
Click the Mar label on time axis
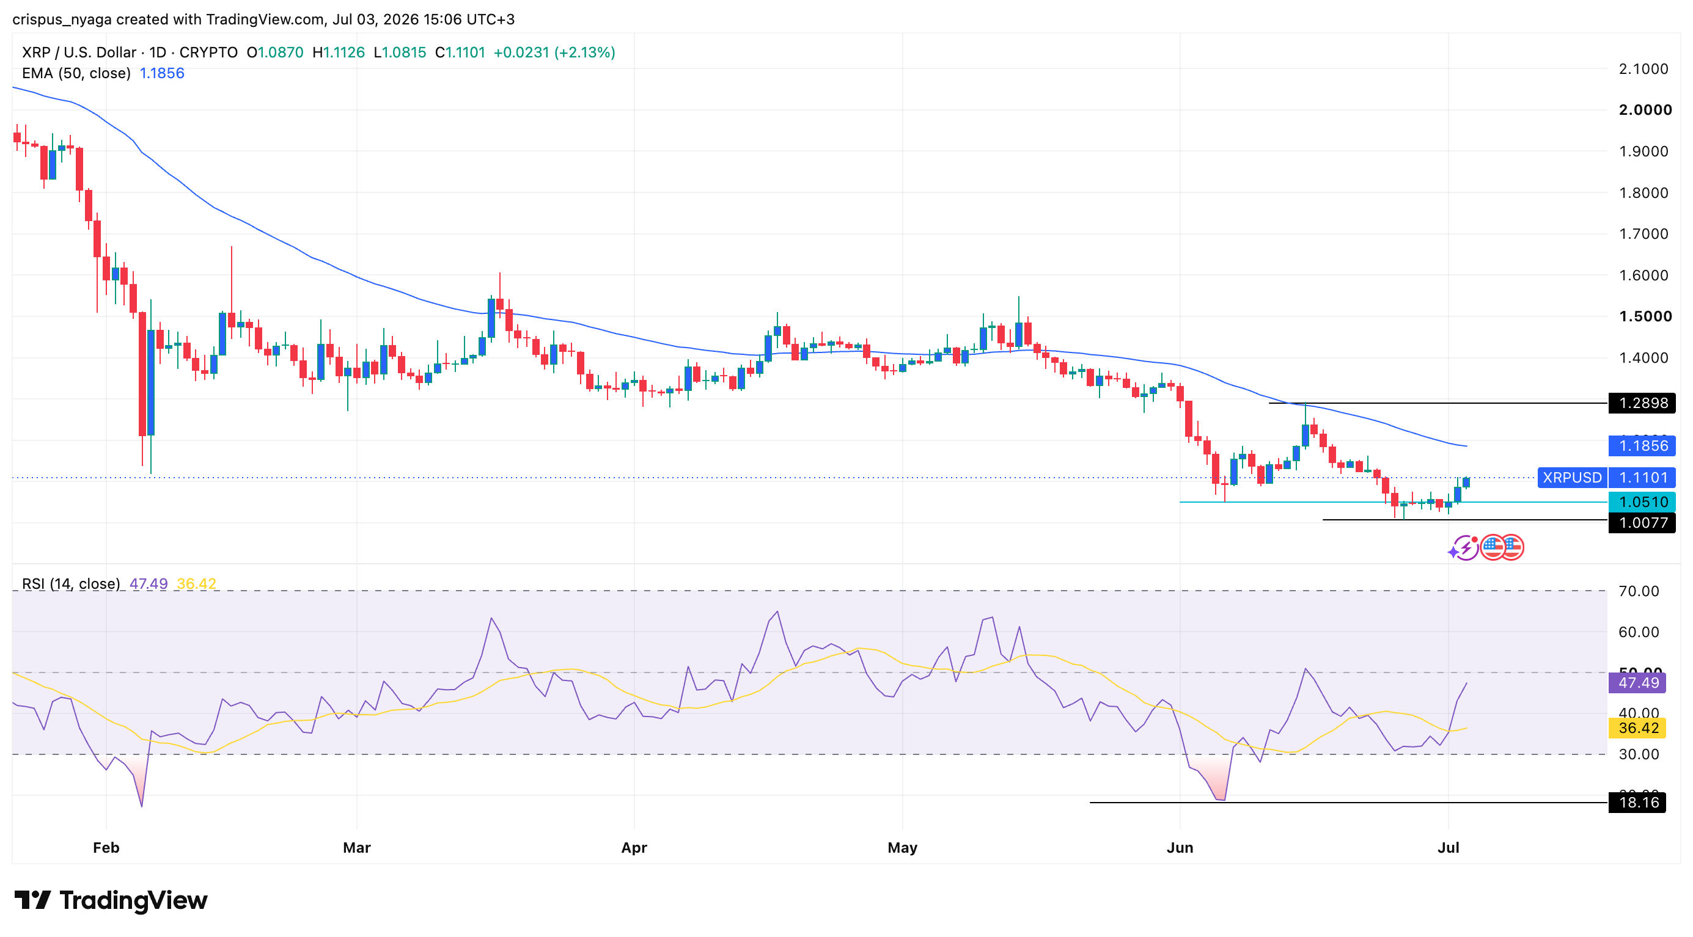pyautogui.click(x=357, y=848)
